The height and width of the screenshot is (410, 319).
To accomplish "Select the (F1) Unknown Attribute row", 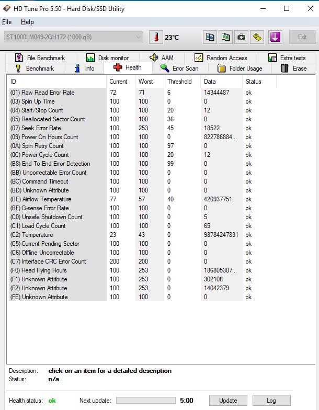I will pyautogui.click(x=143, y=279).
